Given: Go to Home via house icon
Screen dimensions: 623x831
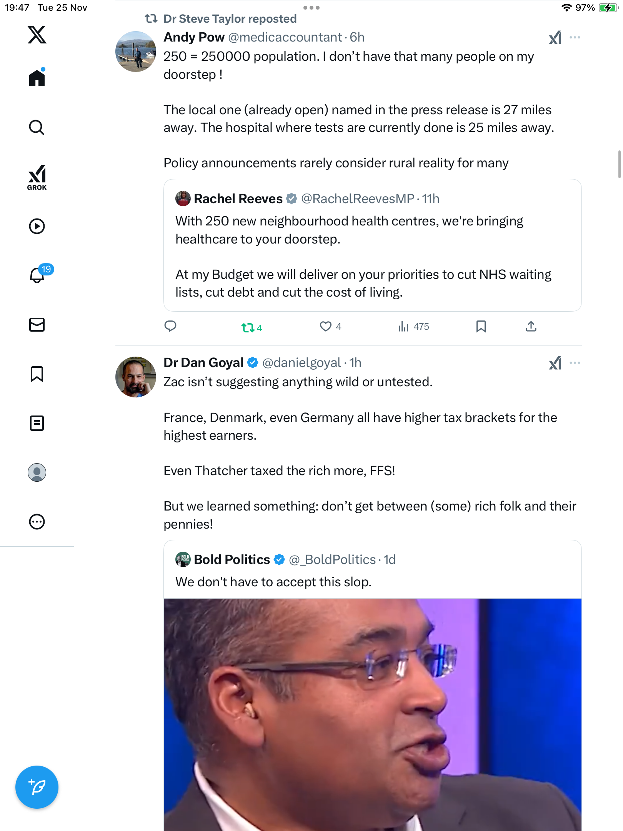Looking at the screenshot, I should point(37,78).
